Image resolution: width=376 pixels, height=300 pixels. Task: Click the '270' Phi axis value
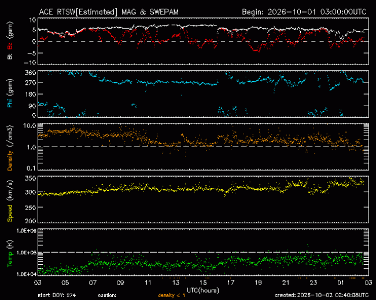click(x=30, y=82)
